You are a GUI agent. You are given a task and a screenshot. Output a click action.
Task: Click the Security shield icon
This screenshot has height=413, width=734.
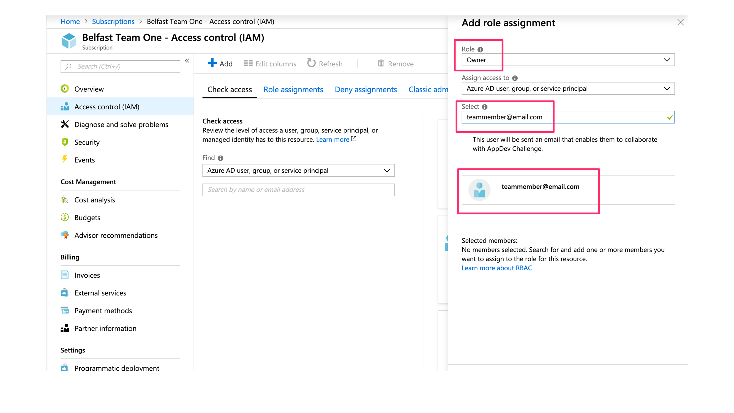pos(65,142)
